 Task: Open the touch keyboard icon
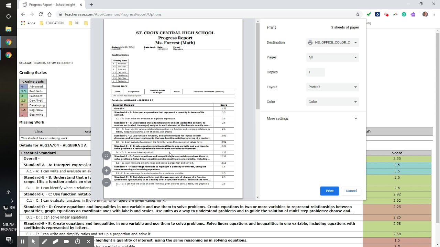(9, 215)
